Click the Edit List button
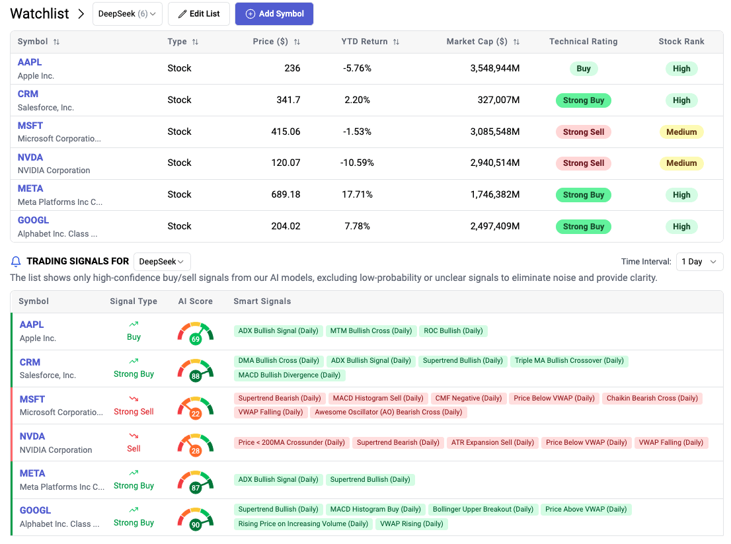The width and height of the screenshot is (731, 544). pos(199,14)
